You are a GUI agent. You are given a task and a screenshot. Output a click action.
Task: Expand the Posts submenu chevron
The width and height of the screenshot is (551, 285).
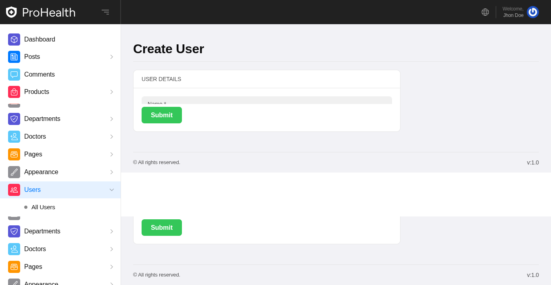pyautogui.click(x=112, y=57)
